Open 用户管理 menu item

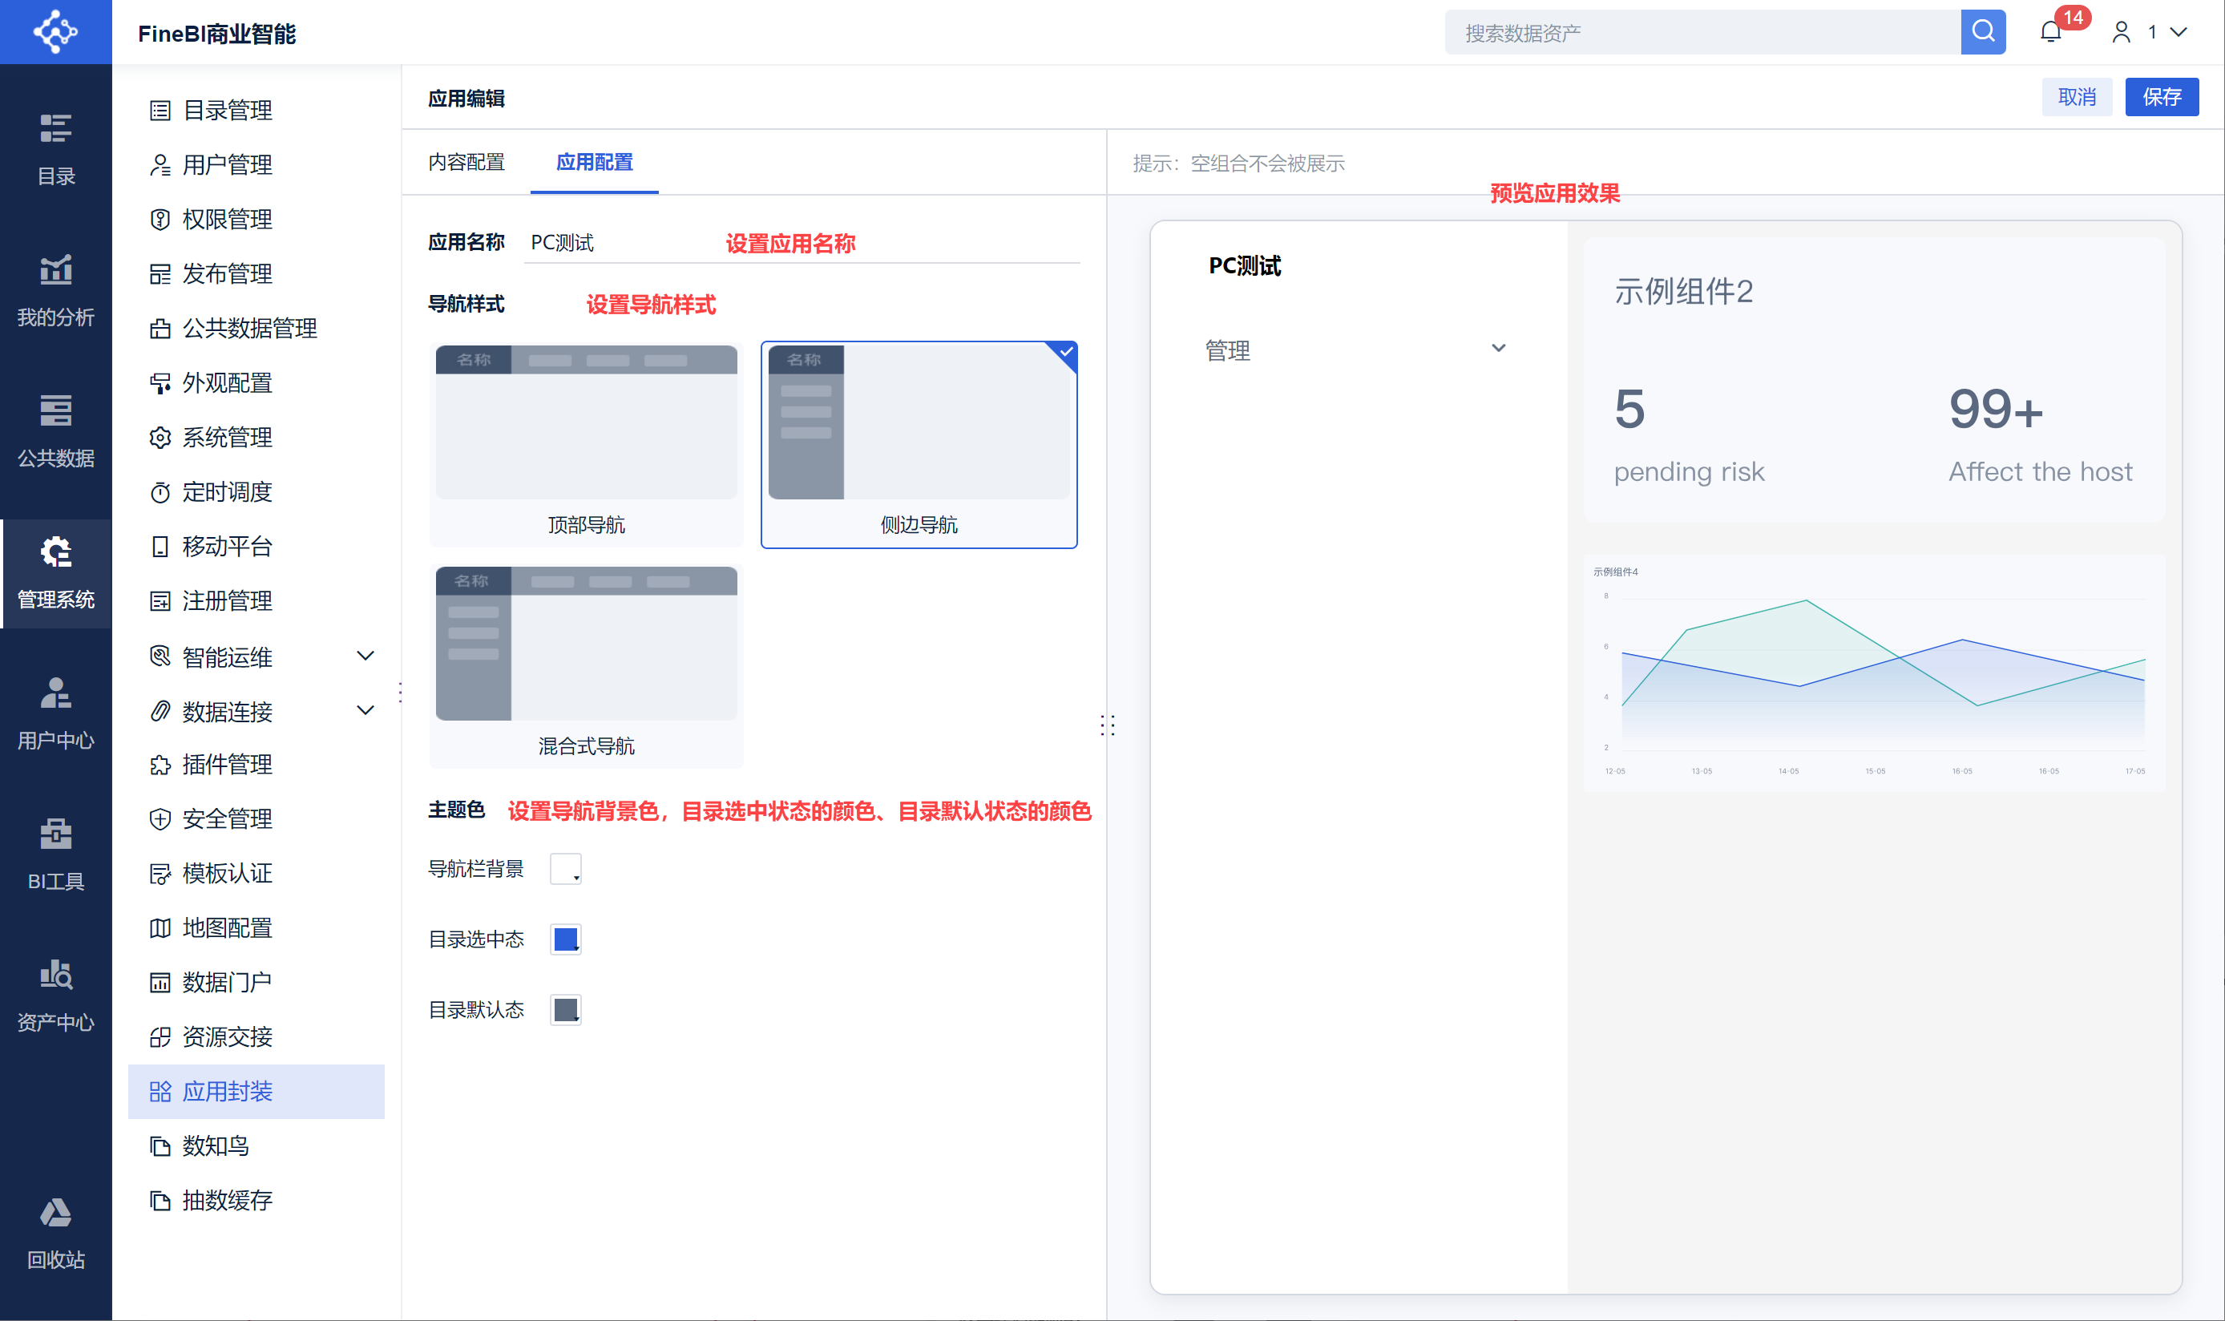coord(227,164)
